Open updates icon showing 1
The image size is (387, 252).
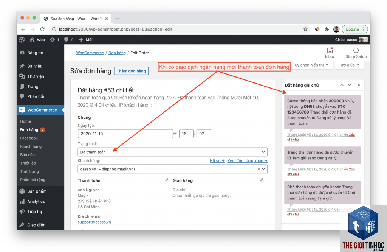click(54, 39)
